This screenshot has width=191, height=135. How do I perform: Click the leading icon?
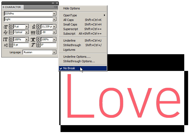pyautogui.click(x=33, y=27)
